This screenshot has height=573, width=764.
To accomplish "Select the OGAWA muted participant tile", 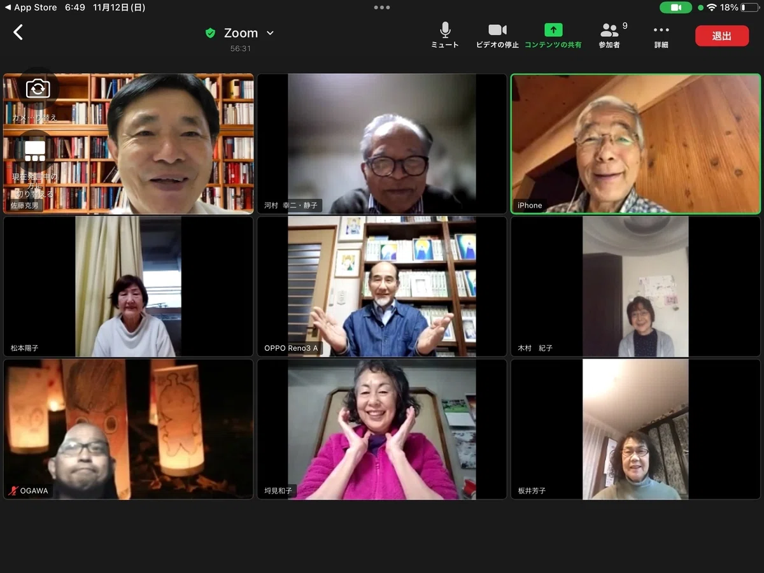I will pos(129,429).
